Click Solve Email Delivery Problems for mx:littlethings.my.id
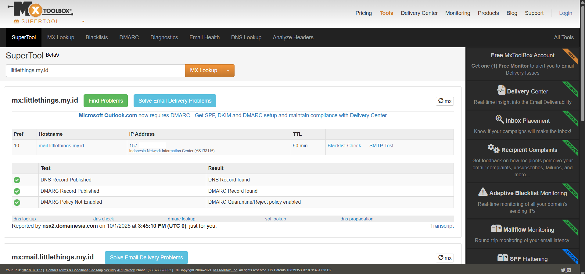585x274 pixels. click(x=175, y=101)
